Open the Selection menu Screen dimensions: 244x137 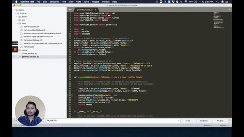[54, 2]
